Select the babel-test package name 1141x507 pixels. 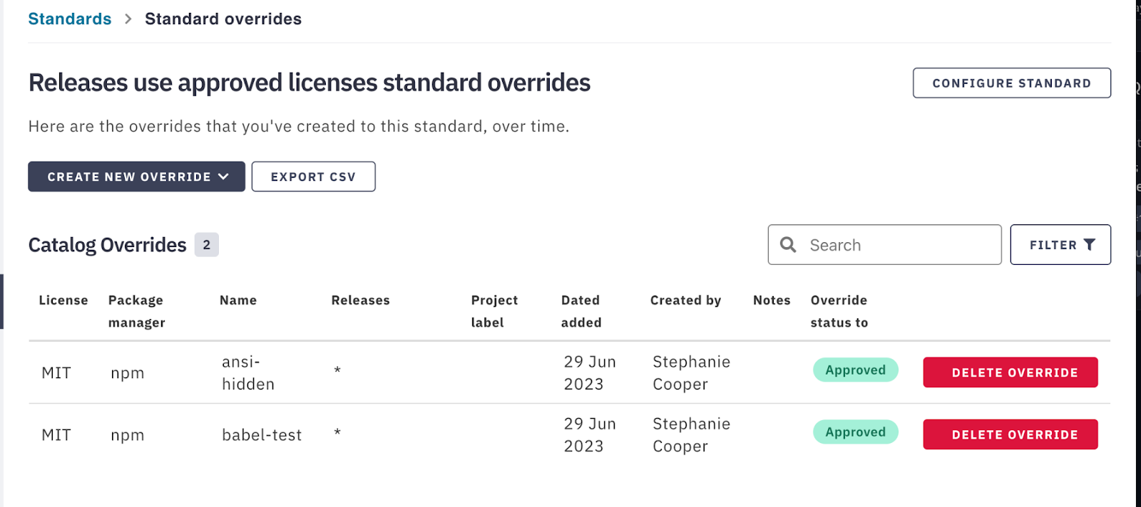tap(262, 435)
